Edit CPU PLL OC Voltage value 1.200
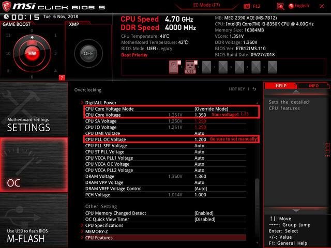The height and width of the screenshot is (248, 331). [200, 139]
